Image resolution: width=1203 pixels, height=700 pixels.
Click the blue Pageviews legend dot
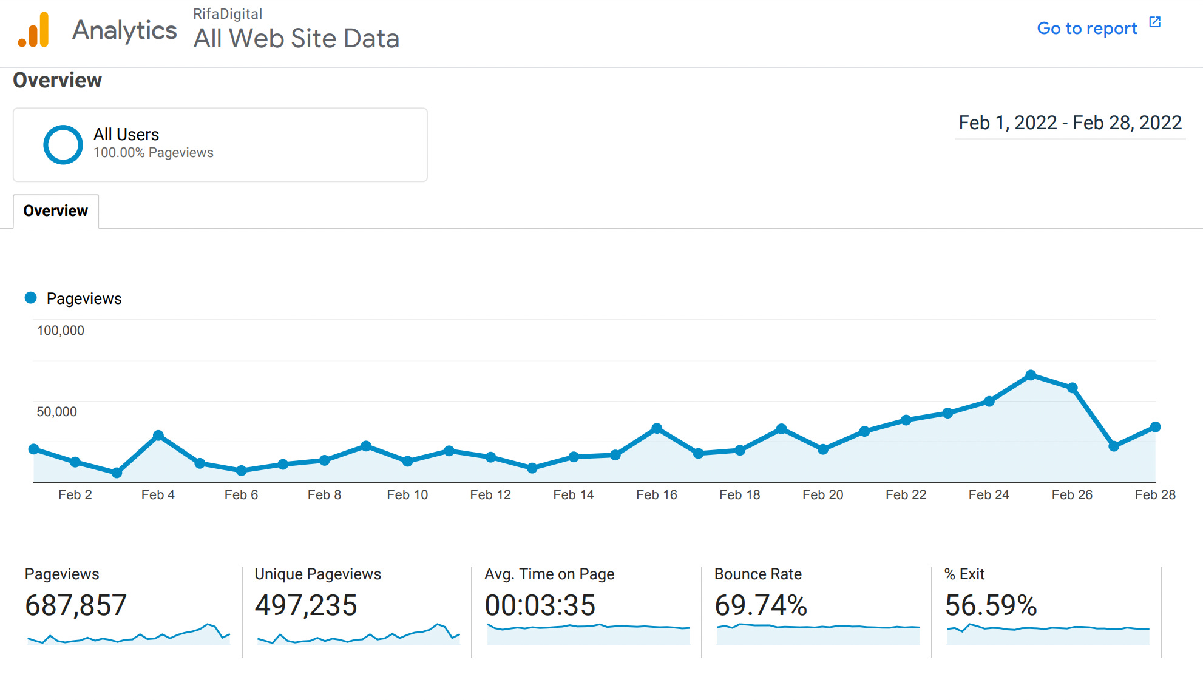(x=31, y=298)
